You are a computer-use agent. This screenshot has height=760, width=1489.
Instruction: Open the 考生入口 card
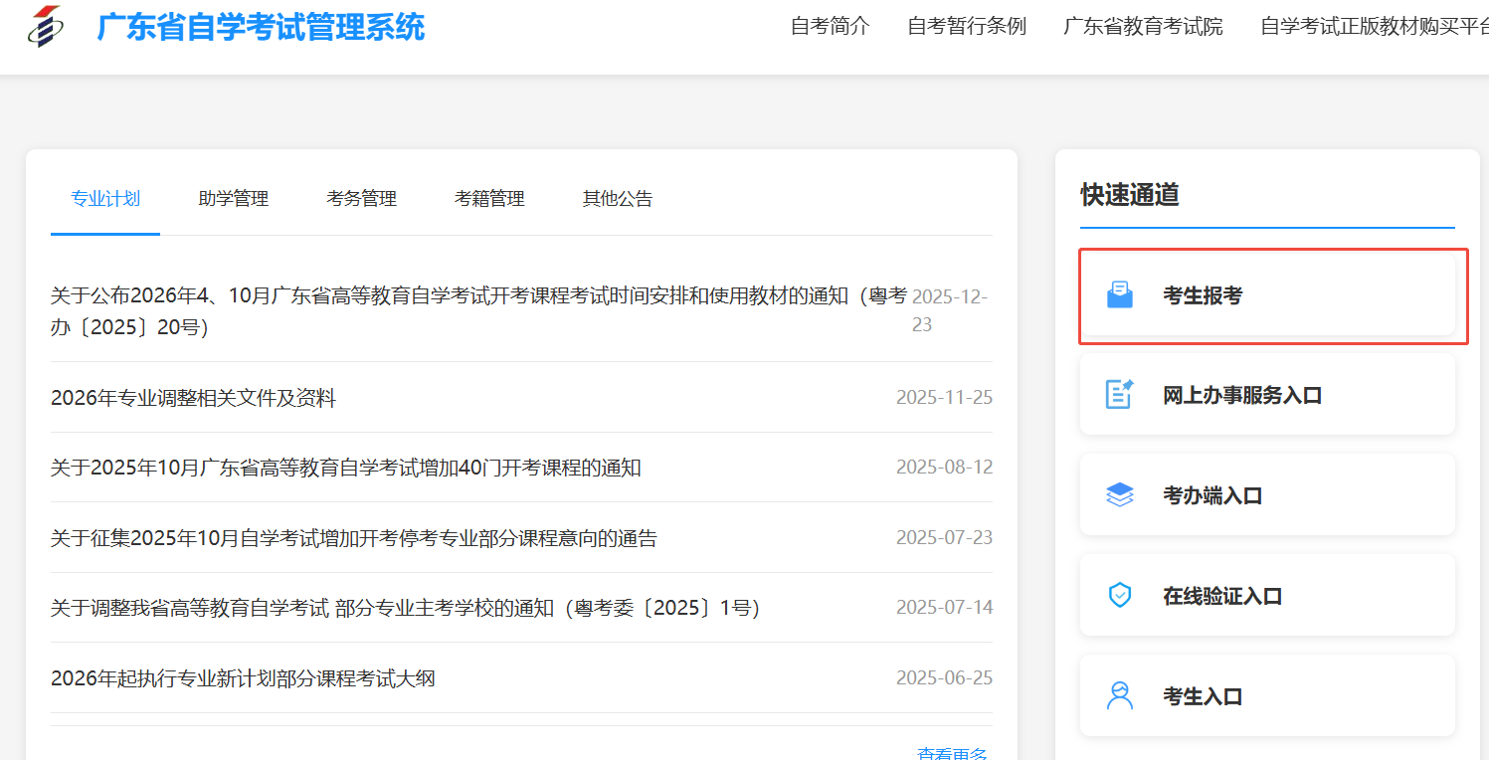[1267, 695]
